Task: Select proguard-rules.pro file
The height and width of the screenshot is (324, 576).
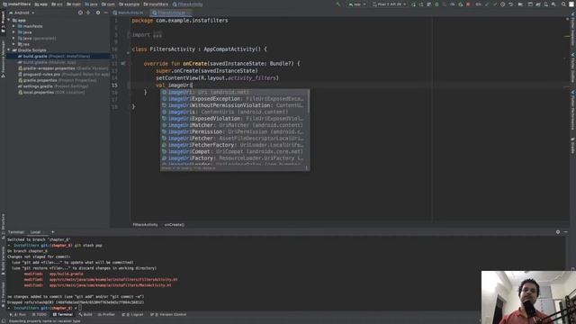Action: (58, 74)
